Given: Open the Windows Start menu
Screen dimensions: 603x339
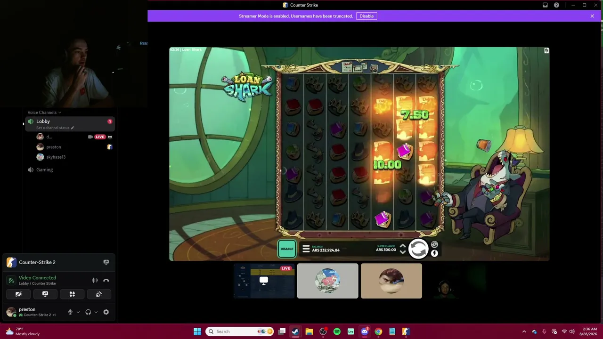Looking at the screenshot, I should tap(197, 331).
